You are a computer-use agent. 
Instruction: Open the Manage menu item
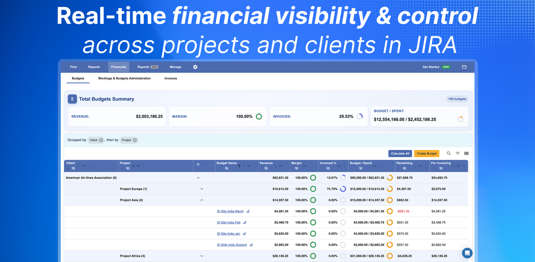[x=175, y=67]
